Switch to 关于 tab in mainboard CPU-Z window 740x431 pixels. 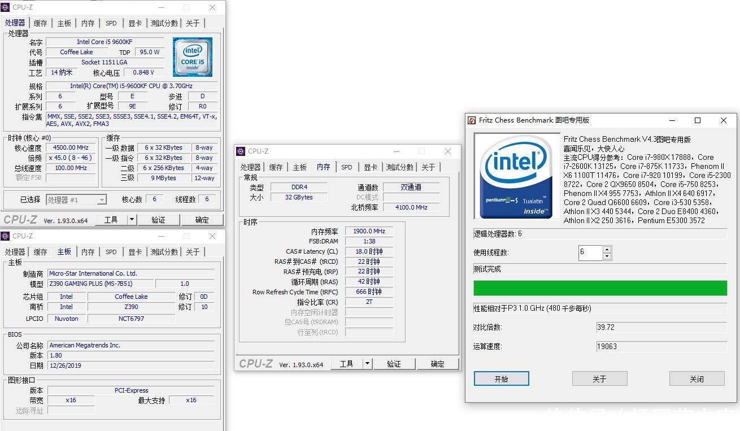[x=193, y=252]
